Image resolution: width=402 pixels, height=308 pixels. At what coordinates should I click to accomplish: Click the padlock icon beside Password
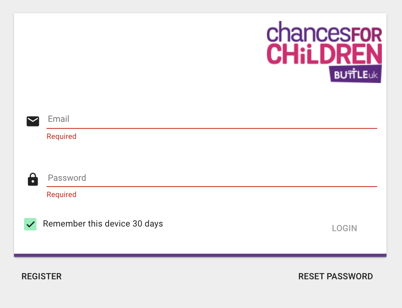pyautogui.click(x=33, y=179)
